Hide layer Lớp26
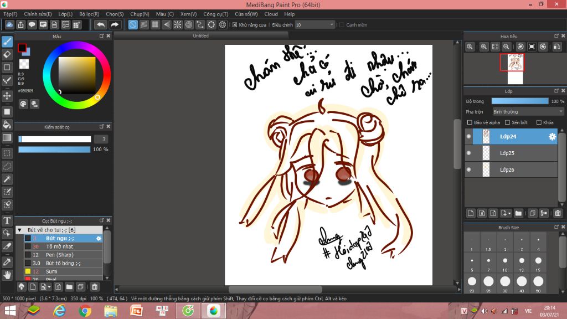Screen dimensions: 567x319 pos(468,169)
